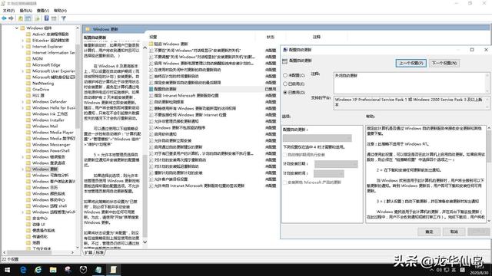The height and width of the screenshot is (276, 492).
Task: Go forward with the toolbar Forward arrow
Action: click(x=11, y=18)
